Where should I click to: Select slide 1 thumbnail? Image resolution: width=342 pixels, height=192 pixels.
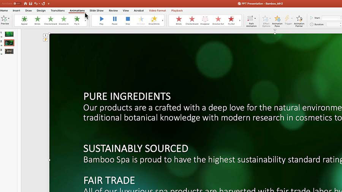pos(9,34)
